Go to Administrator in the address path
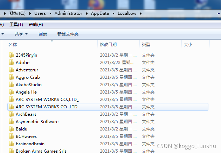The height and width of the screenshot is (153, 221). 68,13
